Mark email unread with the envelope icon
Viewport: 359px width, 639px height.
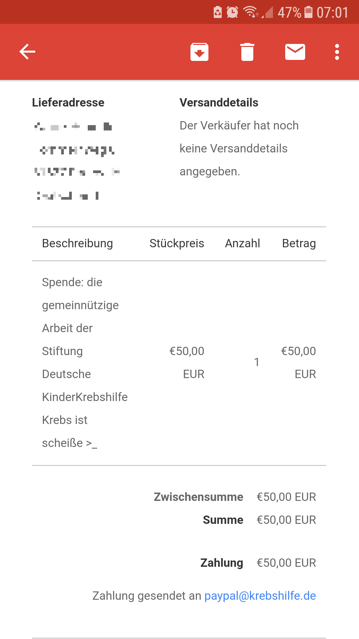(x=295, y=52)
